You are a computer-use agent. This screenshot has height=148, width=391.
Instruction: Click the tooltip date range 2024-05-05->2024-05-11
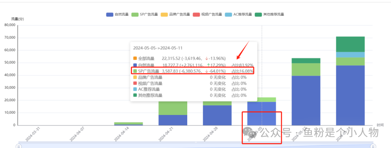158,48
